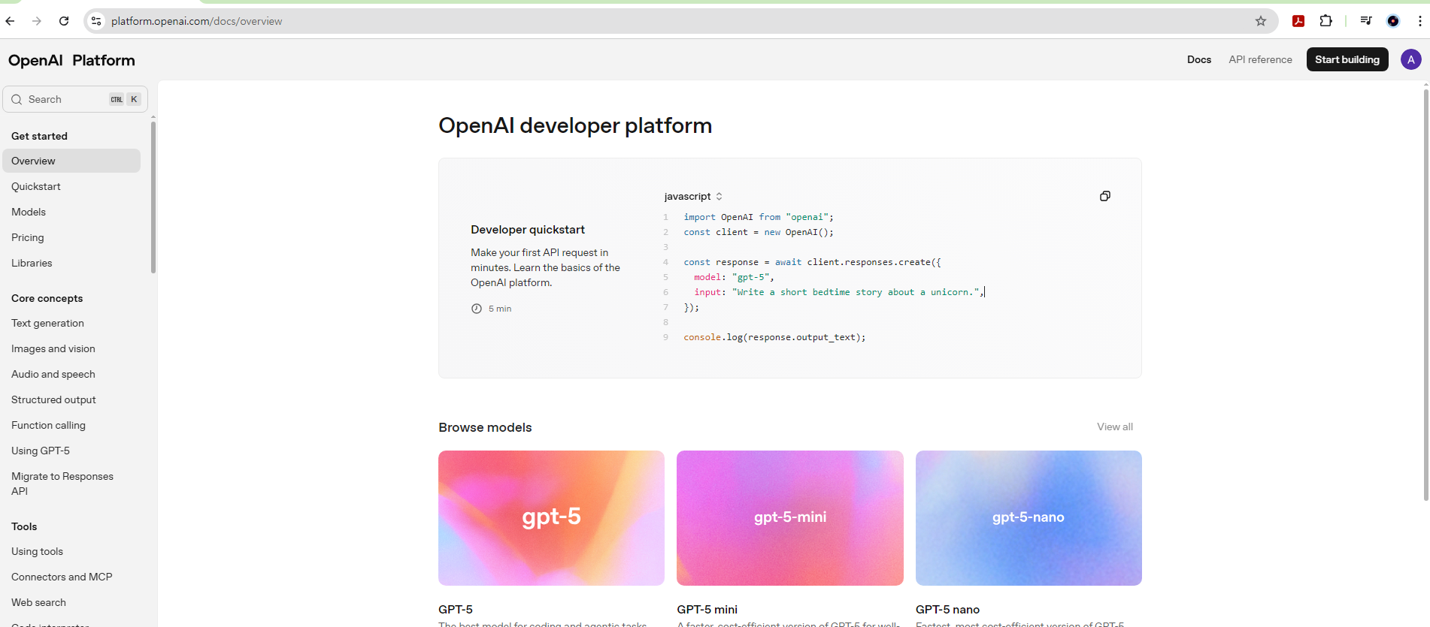Switch to the Docs tab
This screenshot has height=627, width=1430.
pos(1199,59)
